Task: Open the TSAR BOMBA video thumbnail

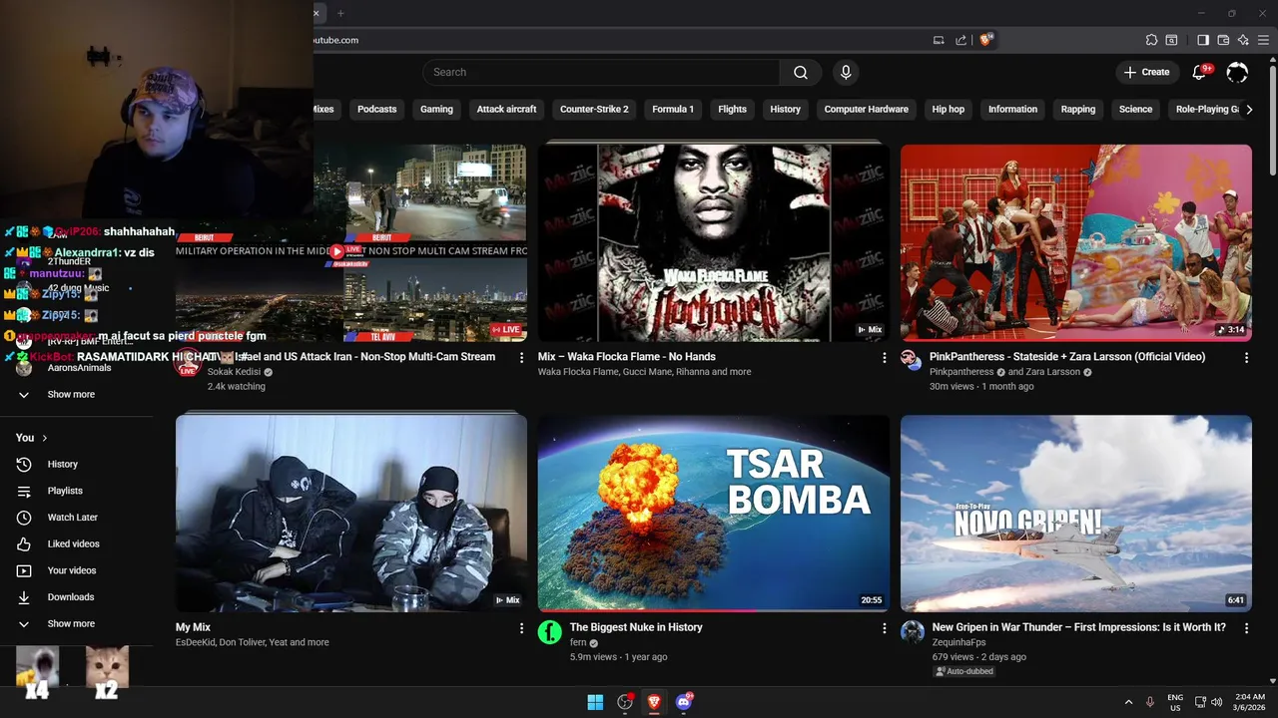Action: click(x=714, y=513)
